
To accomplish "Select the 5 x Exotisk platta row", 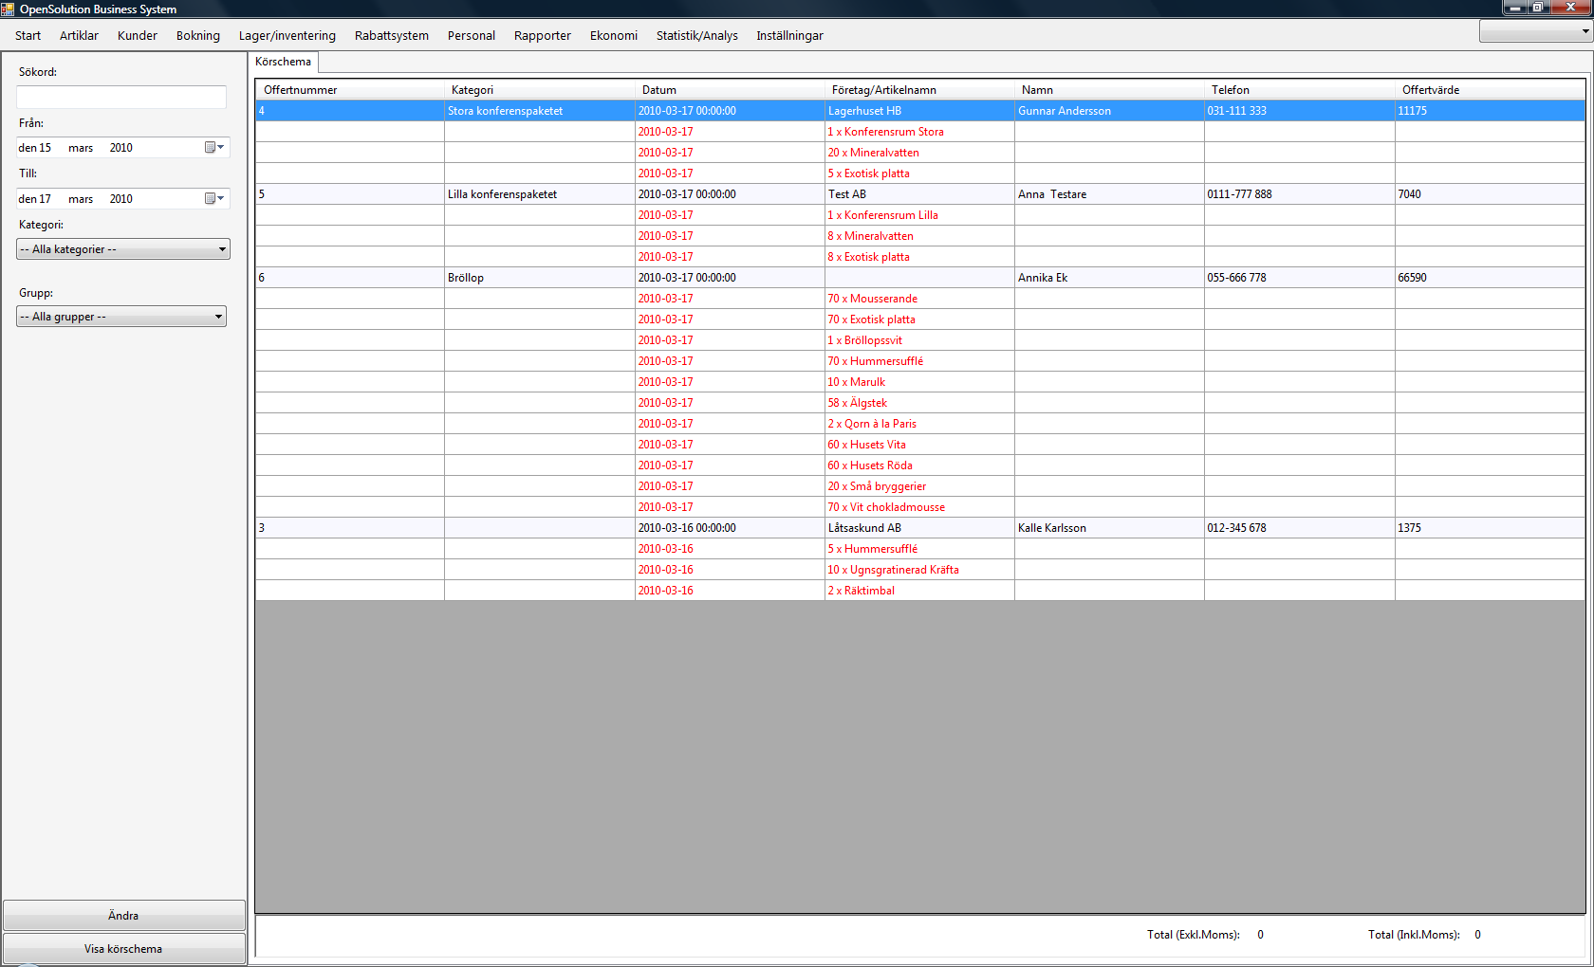I will [x=919, y=173].
